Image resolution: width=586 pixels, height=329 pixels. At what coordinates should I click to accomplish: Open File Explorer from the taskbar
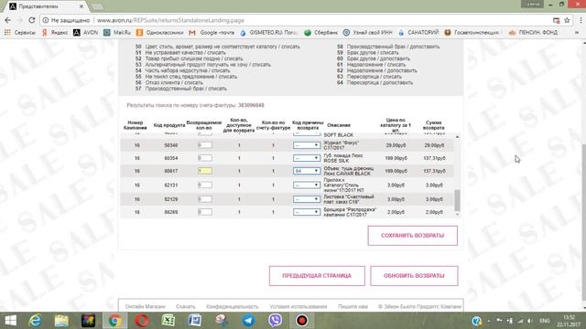coord(61,321)
